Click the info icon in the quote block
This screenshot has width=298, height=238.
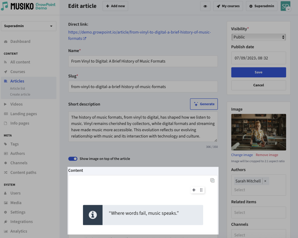click(x=93, y=215)
